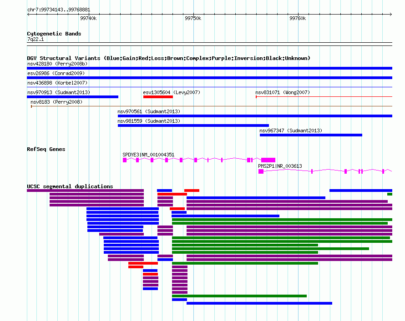The width and height of the screenshot is (405, 321).
Task: Select the Cytogenetic Bands track title
Action: [54, 34]
